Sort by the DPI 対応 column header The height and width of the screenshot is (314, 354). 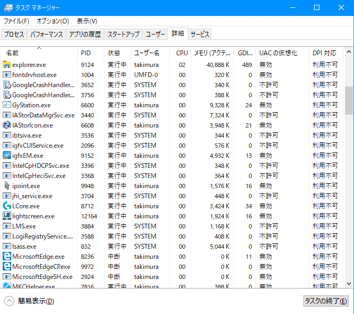pyautogui.click(x=326, y=53)
